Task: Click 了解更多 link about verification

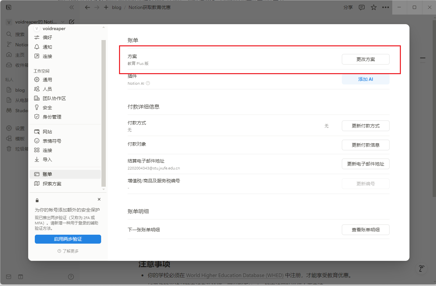Action: click(x=68, y=251)
